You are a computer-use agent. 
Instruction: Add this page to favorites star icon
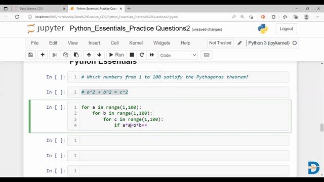click(x=251, y=17)
